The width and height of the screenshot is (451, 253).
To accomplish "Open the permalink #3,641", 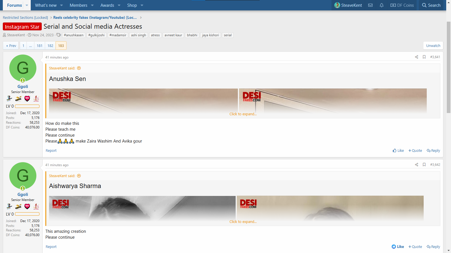I will [435, 57].
